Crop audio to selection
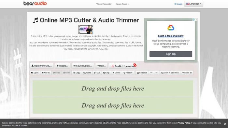The image size is (228, 128). coord(106,73)
